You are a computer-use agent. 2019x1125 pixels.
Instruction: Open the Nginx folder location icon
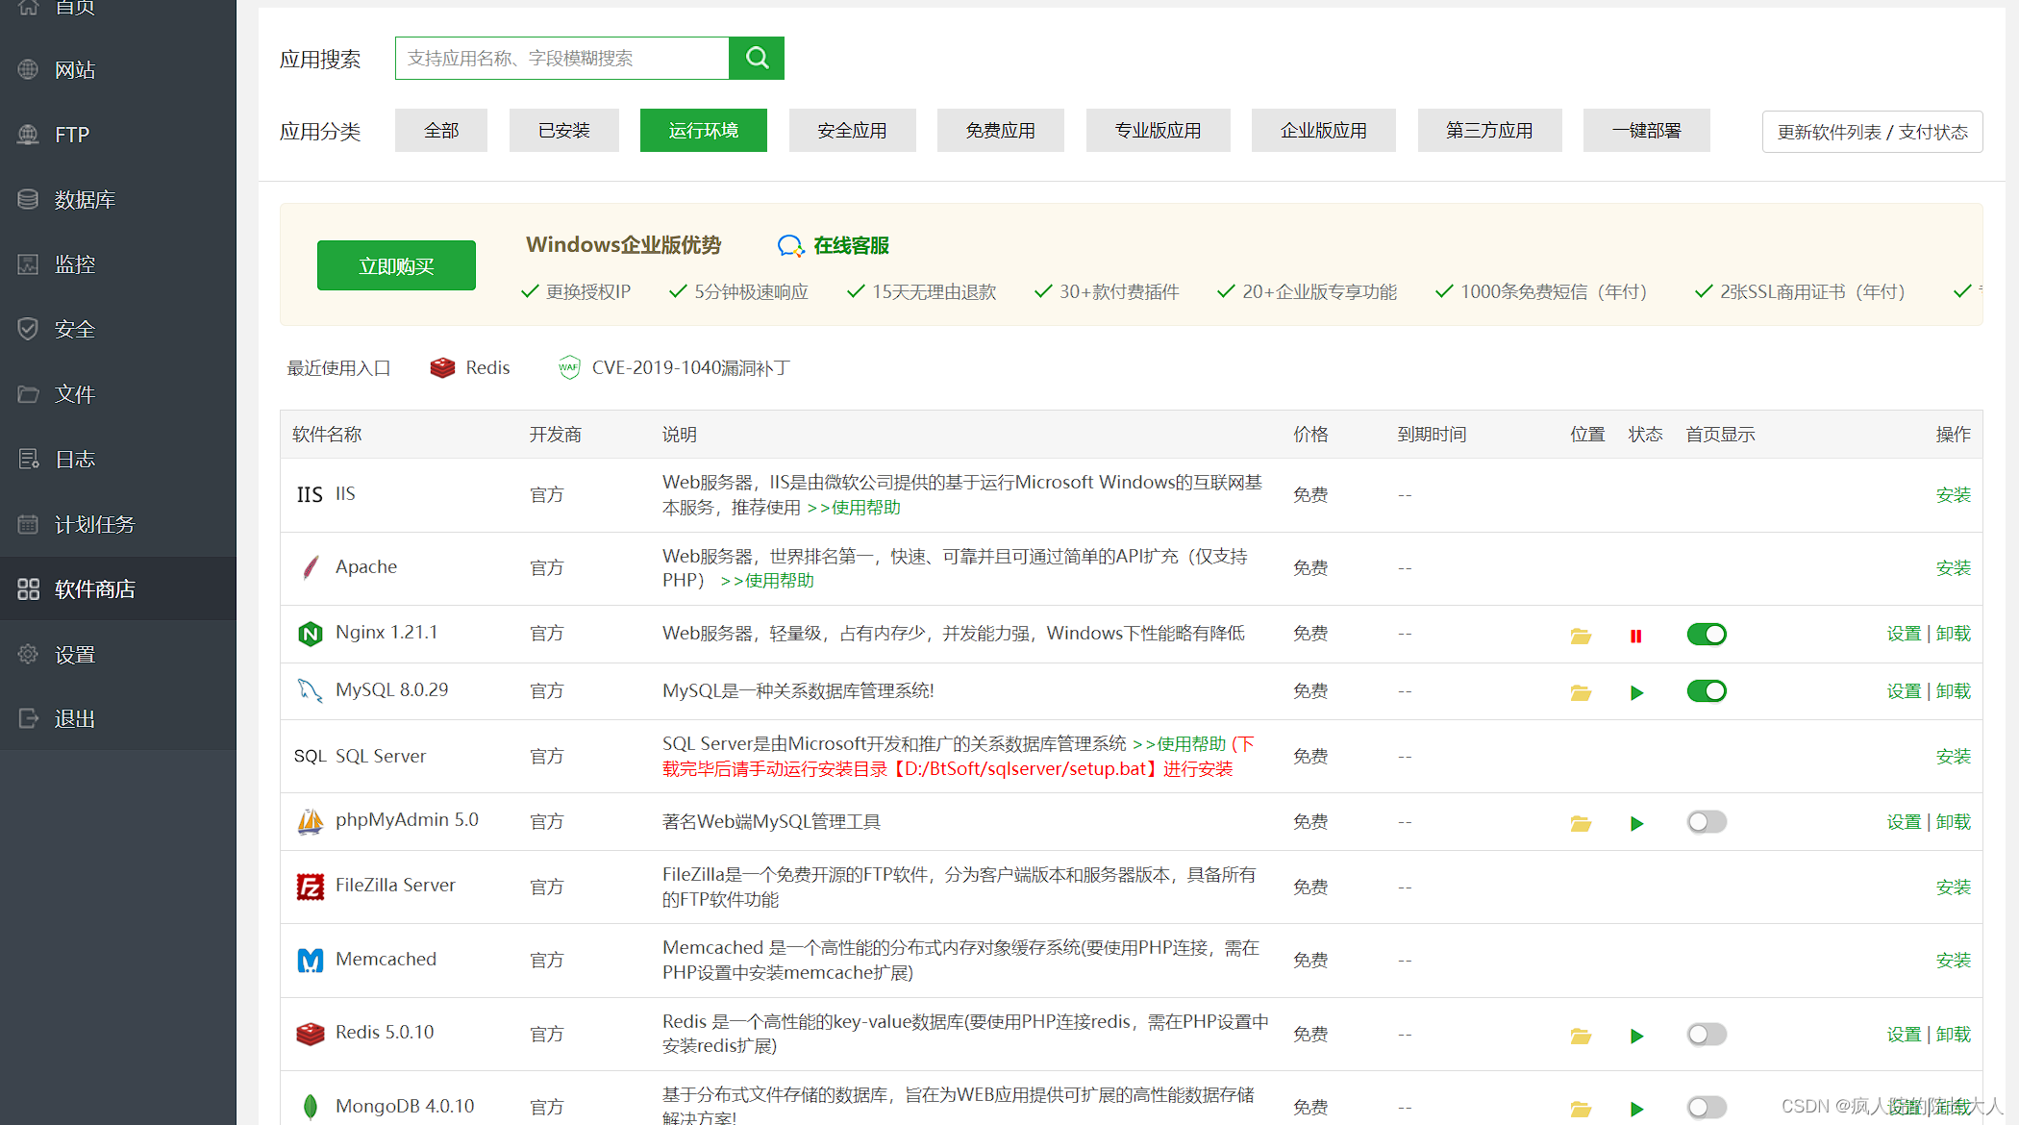point(1581,636)
